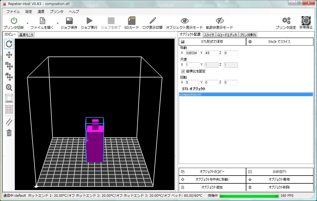This screenshot has height=201, width=317.
Task: Select the rotate view tool
Action: pos(9,44)
